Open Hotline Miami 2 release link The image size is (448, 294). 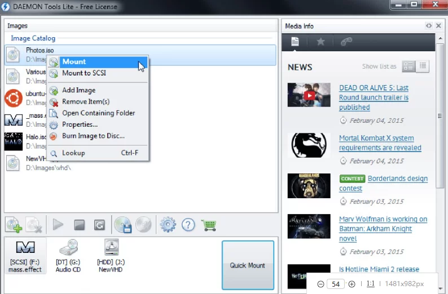coord(379,269)
